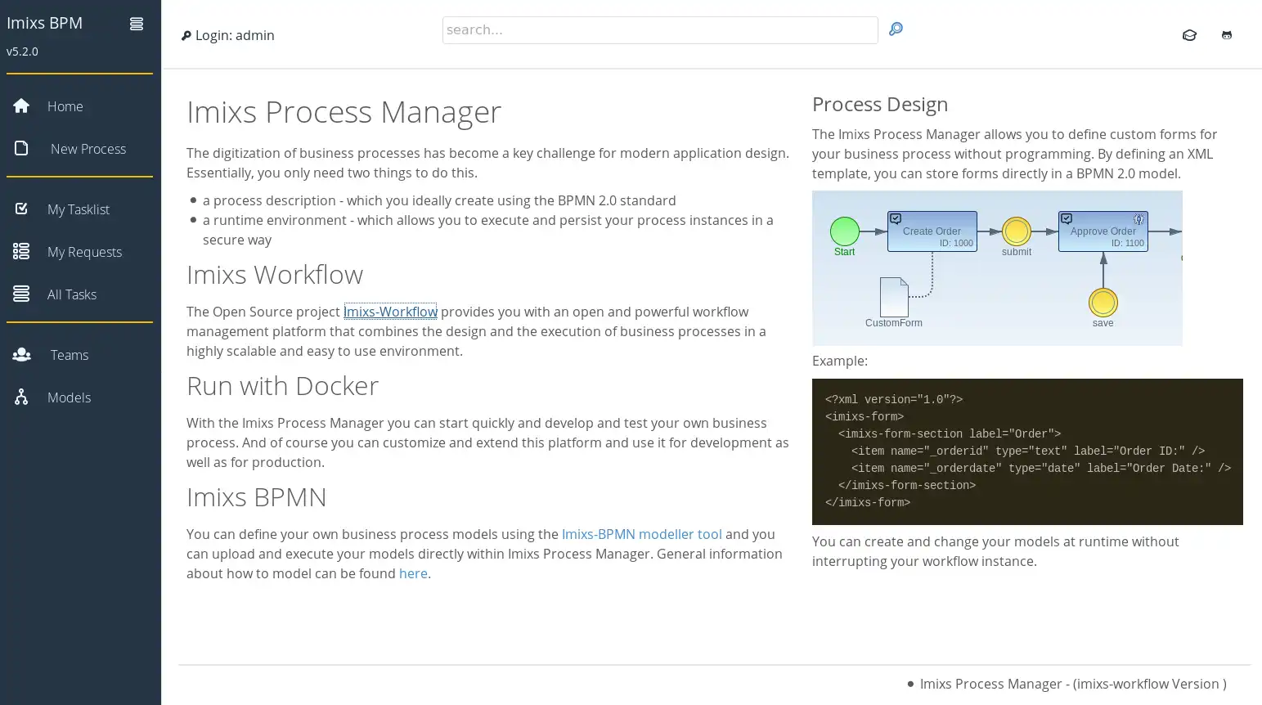This screenshot has height=705, width=1262.
Task: Toggle the sidebar collapse menu icon
Action: pyautogui.click(x=137, y=25)
